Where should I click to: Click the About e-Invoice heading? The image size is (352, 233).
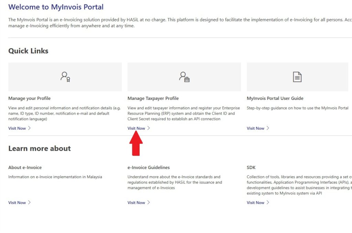point(25,167)
